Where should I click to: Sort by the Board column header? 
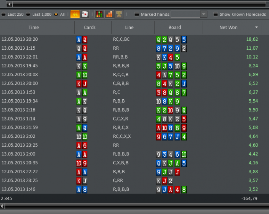[x=178, y=27]
